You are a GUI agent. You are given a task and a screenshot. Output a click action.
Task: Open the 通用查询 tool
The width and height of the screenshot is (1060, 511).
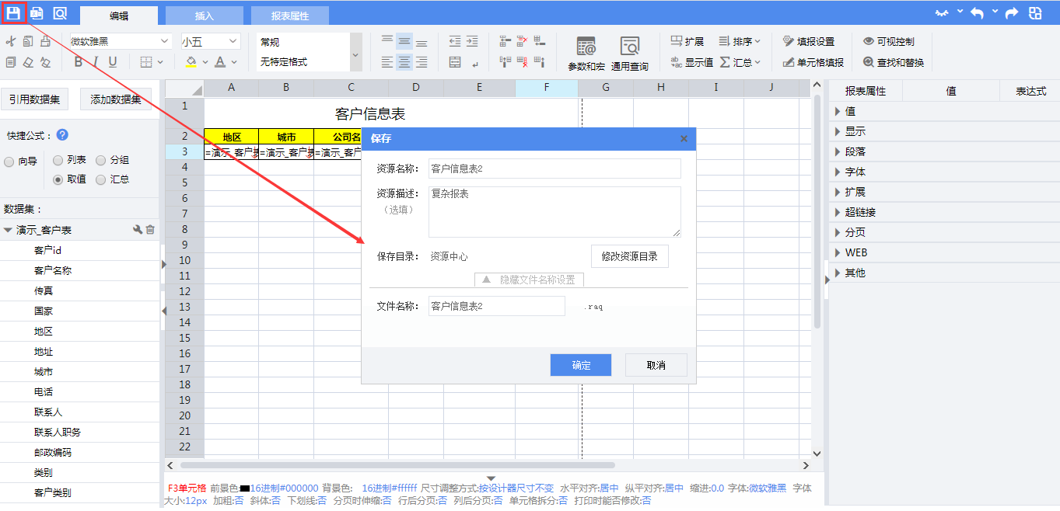coord(629,53)
